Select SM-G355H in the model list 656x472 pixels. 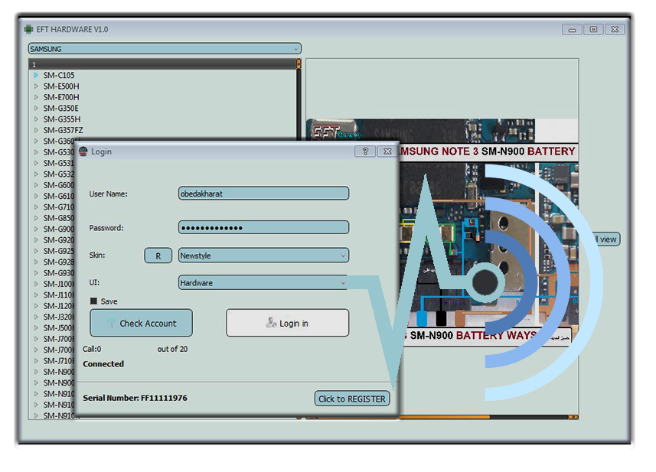pos(61,119)
